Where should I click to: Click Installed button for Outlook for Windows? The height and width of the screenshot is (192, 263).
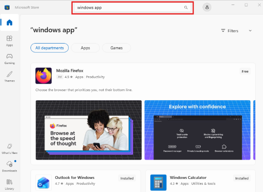pyautogui.click(x=127, y=178)
